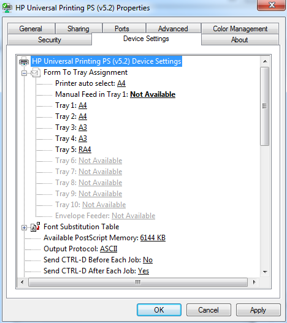The height and width of the screenshot is (323, 287).
Task: Select the HP Universal Printing Device Settings root
Action: point(106,61)
